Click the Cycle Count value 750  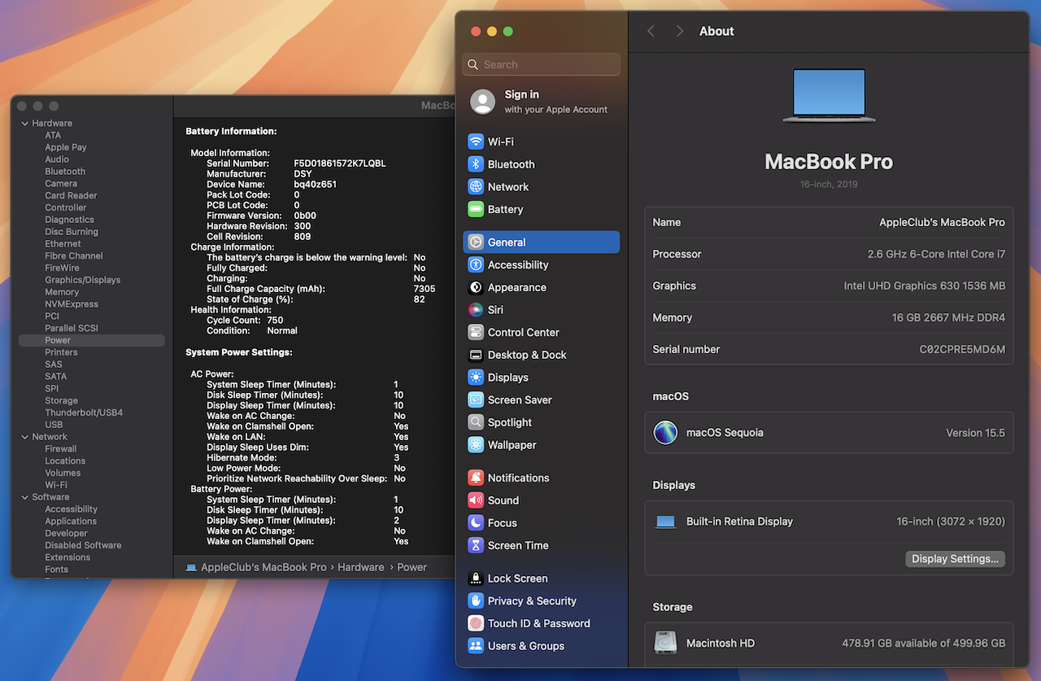[x=275, y=321]
